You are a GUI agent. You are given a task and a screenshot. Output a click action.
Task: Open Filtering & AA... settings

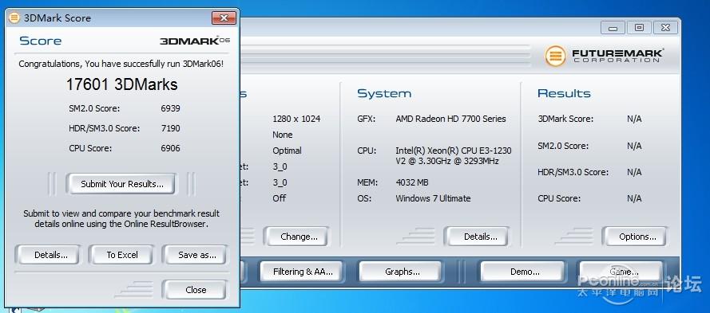coord(302,272)
